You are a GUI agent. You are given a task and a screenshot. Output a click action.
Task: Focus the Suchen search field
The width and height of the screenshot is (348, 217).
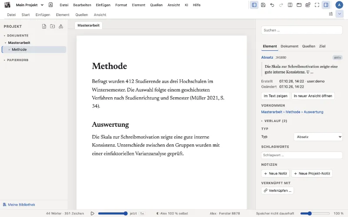(302, 30)
